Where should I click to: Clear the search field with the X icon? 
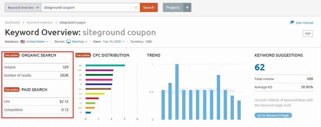click(x=136, y=8)
